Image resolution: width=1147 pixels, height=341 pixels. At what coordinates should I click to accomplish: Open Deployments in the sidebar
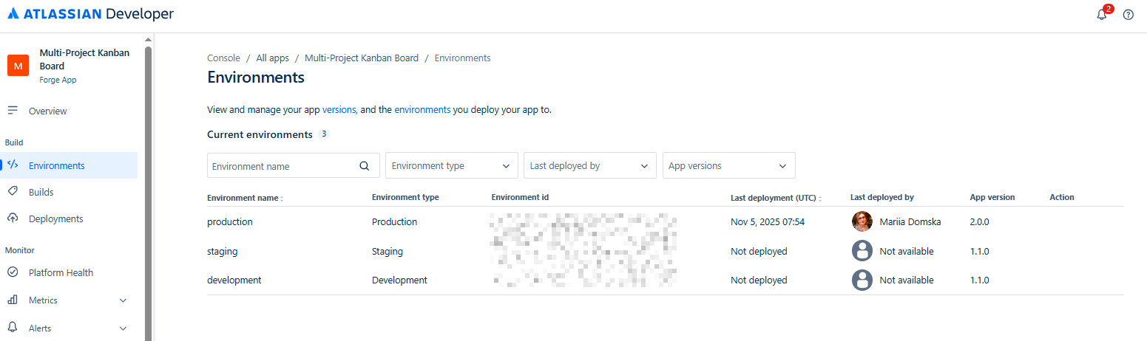pos(55,219)
